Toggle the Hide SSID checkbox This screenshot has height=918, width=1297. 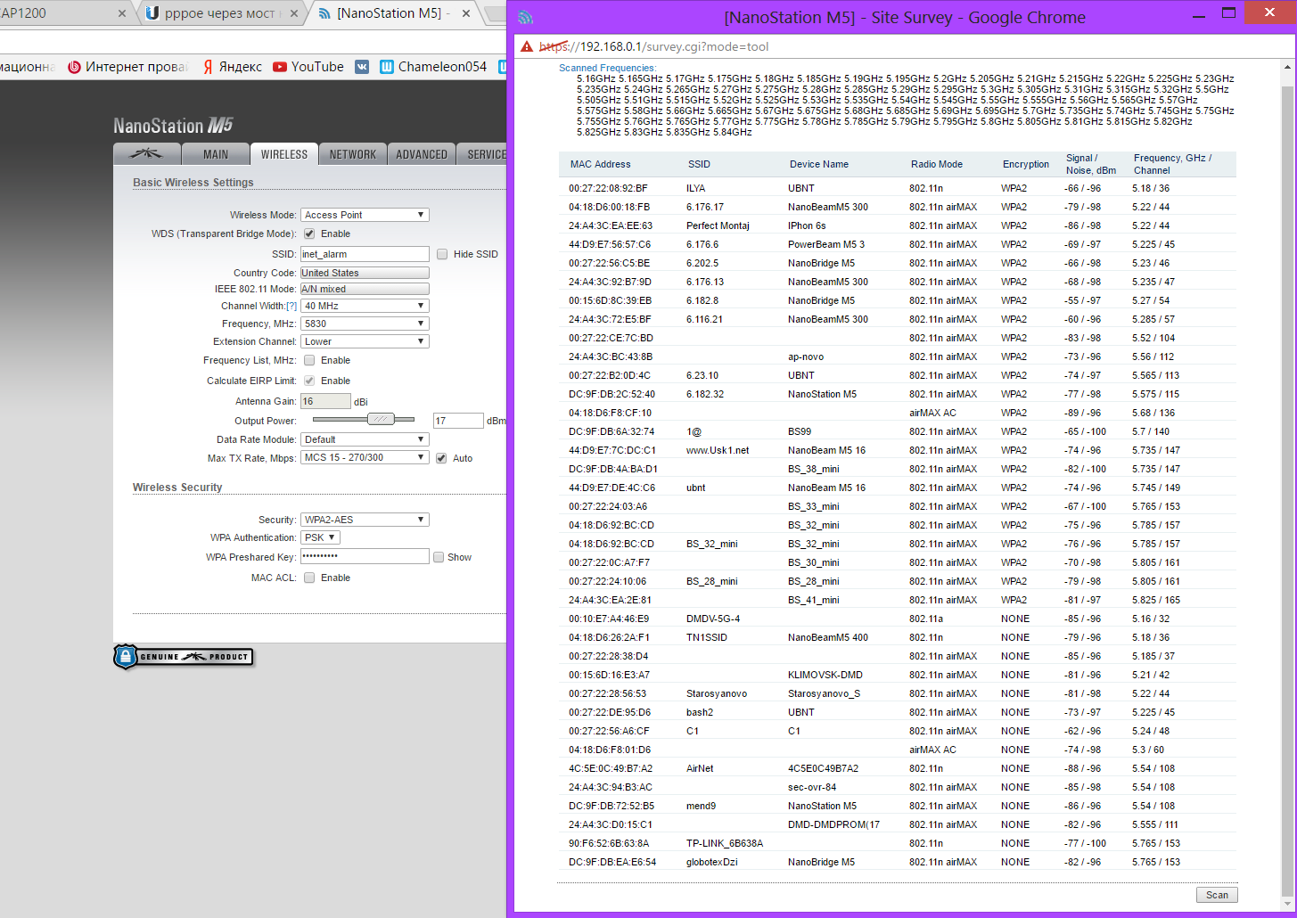coord(442,254)
